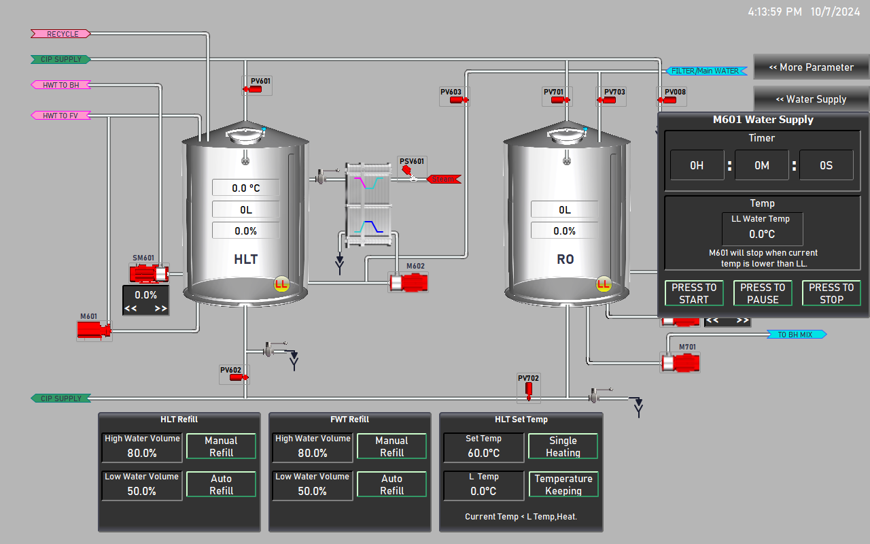
Task: Click the HLT tank LL level indicator
Action: [x=282, y=284]
